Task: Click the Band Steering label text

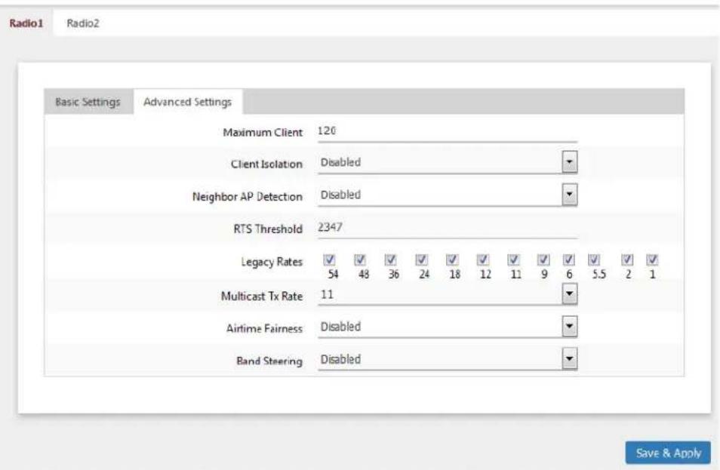Action: [x=269, y=361]
